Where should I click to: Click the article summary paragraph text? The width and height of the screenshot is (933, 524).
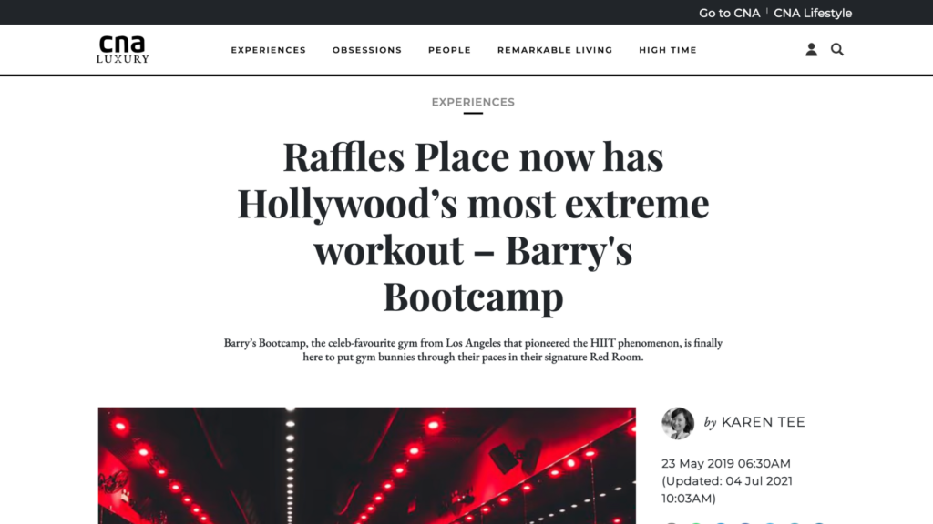point(473,350)
